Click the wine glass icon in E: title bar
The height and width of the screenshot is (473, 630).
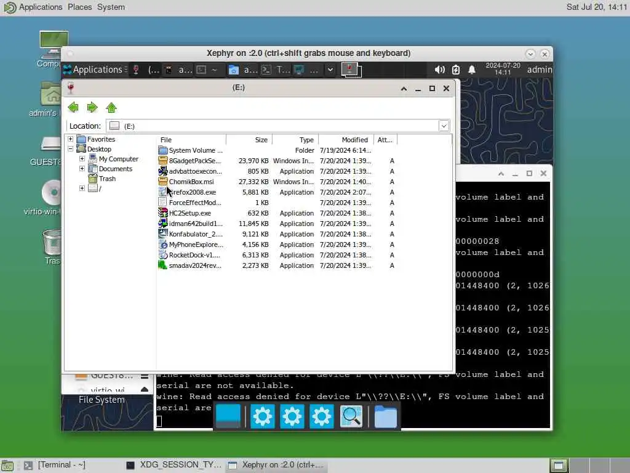click(x=71, y=88)
